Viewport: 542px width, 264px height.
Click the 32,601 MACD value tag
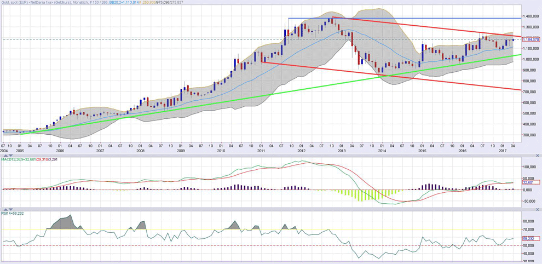(x=531, y=182)
